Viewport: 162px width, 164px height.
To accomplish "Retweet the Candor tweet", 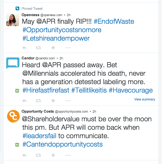I will point(38,100).
